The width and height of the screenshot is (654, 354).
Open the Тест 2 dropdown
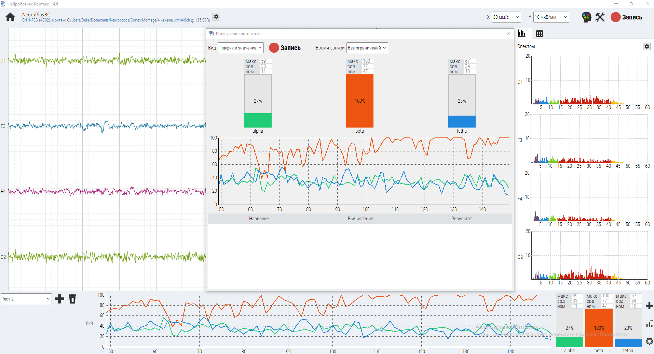(26, 299)
